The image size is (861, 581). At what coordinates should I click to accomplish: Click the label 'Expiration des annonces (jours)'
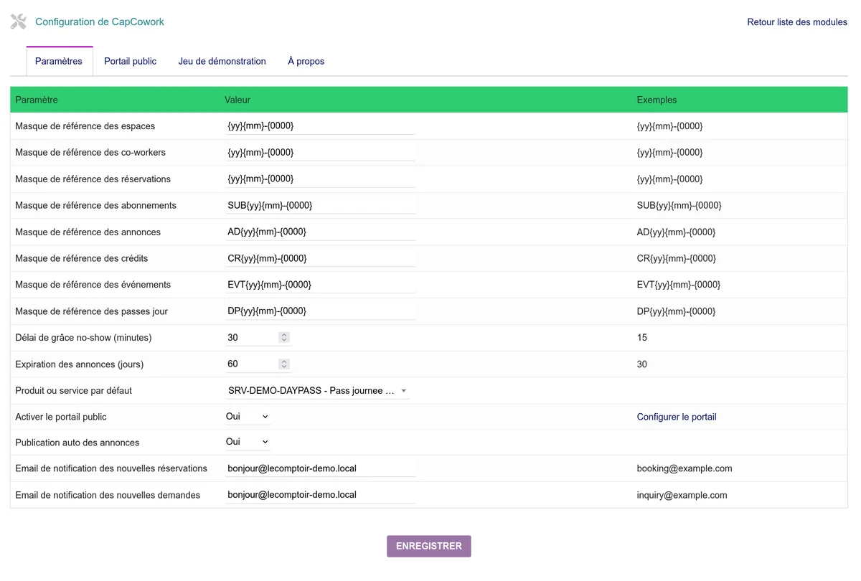tap(80, 364)
